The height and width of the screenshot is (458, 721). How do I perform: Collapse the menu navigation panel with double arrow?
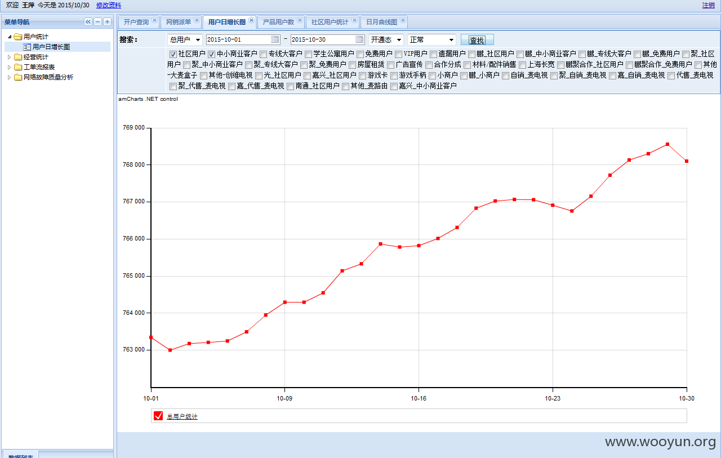[88, 22]
